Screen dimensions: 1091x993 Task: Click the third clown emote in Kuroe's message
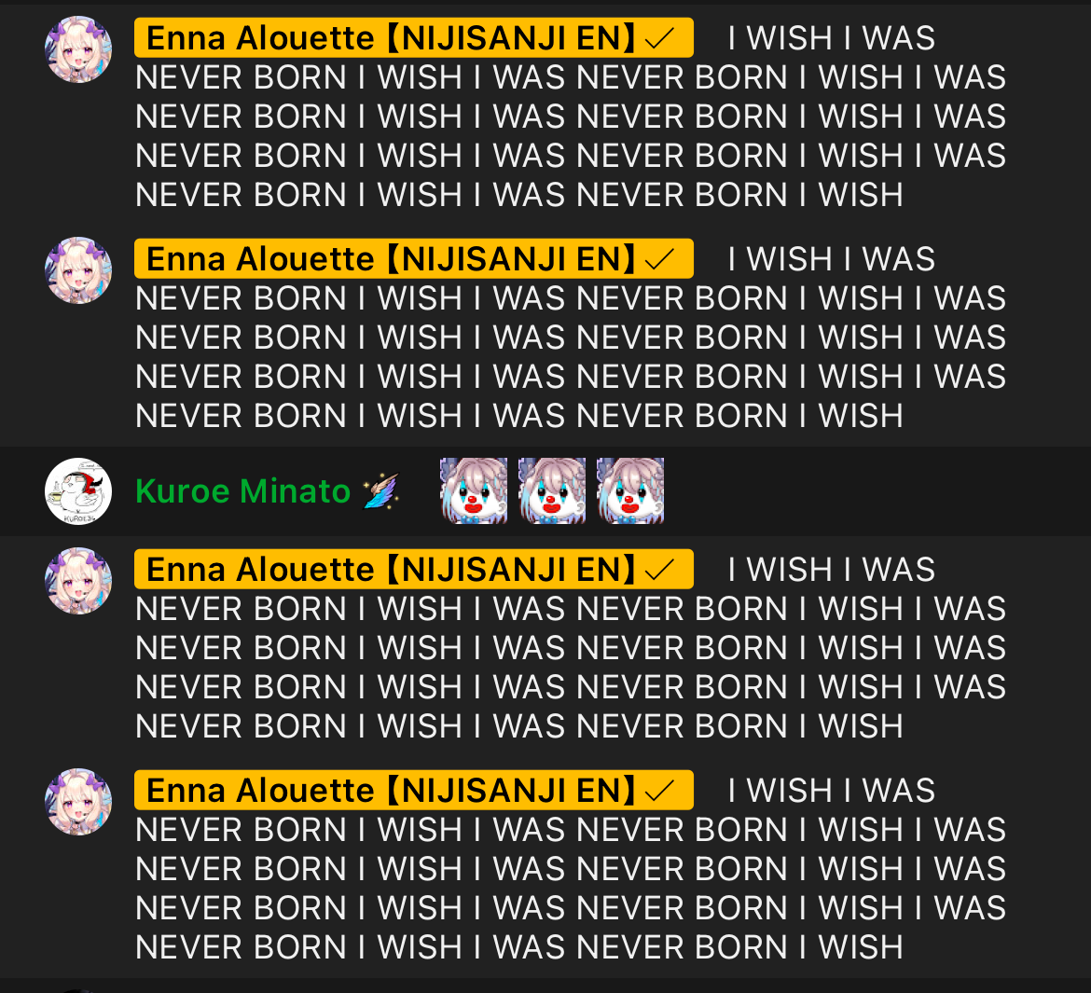pyautogui.click(x=630, y=490)
